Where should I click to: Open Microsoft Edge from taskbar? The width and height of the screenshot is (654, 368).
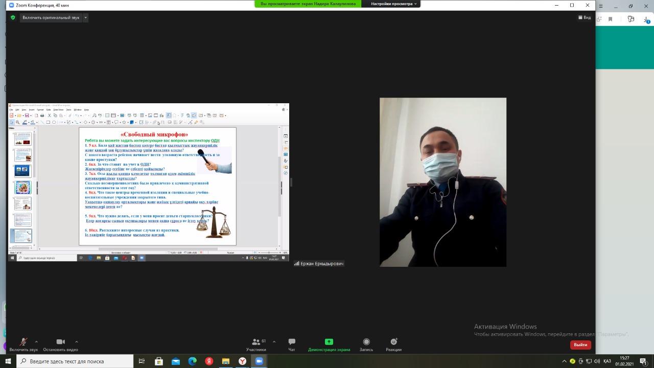[192, 361]
